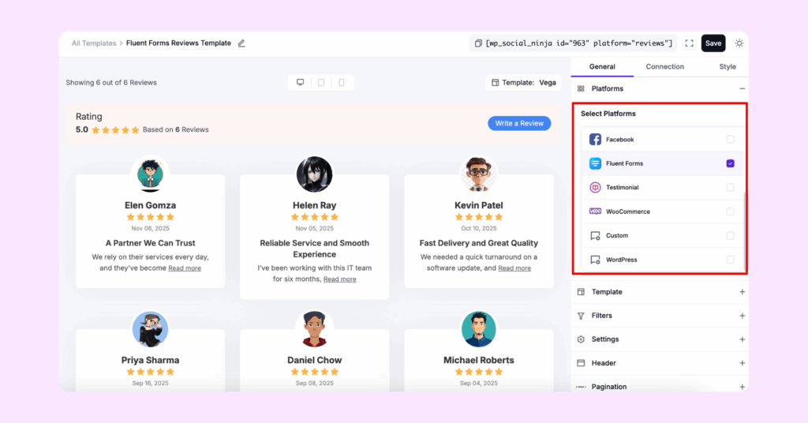Toggle fullscreen preview icon
The height and width of the screenshot is (423, 808).
point(689,43)
